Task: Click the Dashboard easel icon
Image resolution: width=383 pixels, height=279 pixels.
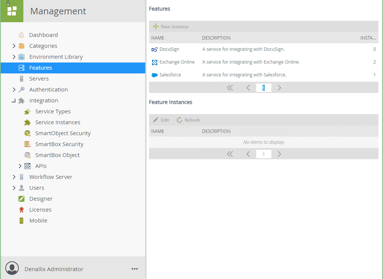Action: pyautogui.click(x=21, y=35)
